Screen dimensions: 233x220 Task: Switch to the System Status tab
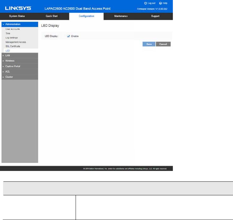pos(17,16)
